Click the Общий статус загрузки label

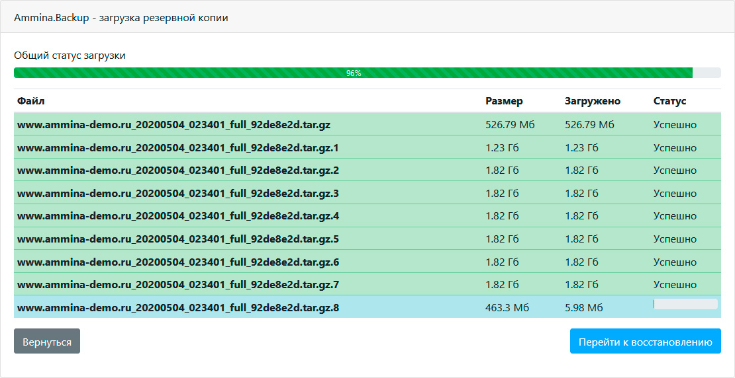tap(70, 56)
